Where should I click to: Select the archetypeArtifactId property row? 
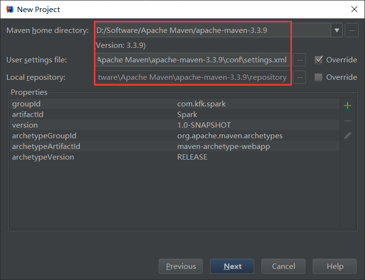tap(175, 147)
